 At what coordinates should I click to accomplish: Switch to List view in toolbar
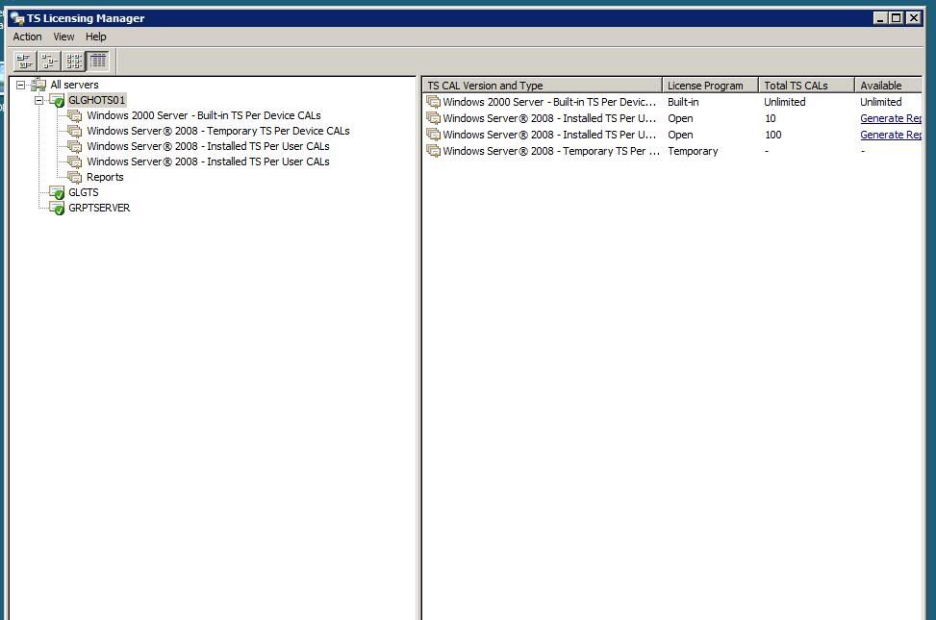[73, 61]
